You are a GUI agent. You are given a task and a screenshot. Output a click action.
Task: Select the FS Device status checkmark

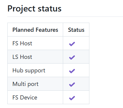(72, 98)
